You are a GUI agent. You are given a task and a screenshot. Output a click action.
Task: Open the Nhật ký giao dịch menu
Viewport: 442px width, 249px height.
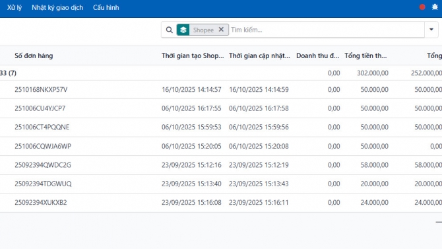point(57,8)
